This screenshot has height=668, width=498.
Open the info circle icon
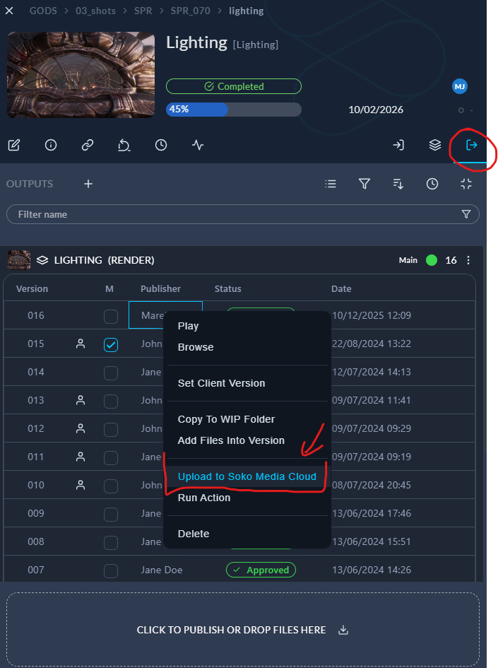click(51, 146)
